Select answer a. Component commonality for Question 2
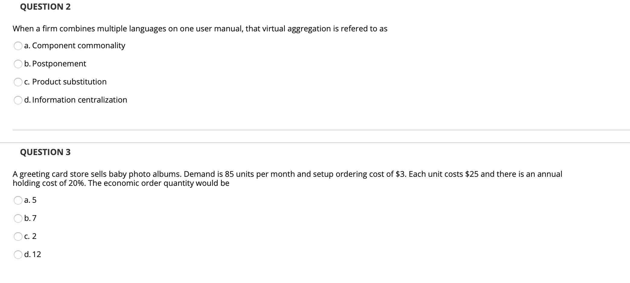The width and height of the screenshot is (630, 283). (18, 46)
